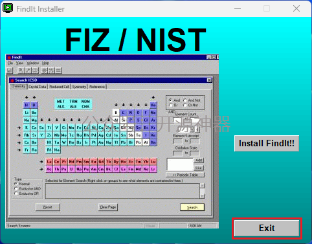312x244 pixels.
Task: Open the File menu in the FindIt preview
Action: click(10, 63)
